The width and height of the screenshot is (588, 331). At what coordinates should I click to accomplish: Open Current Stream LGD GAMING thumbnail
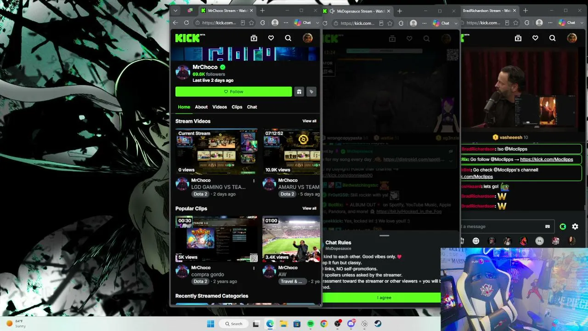click(216, 152)
